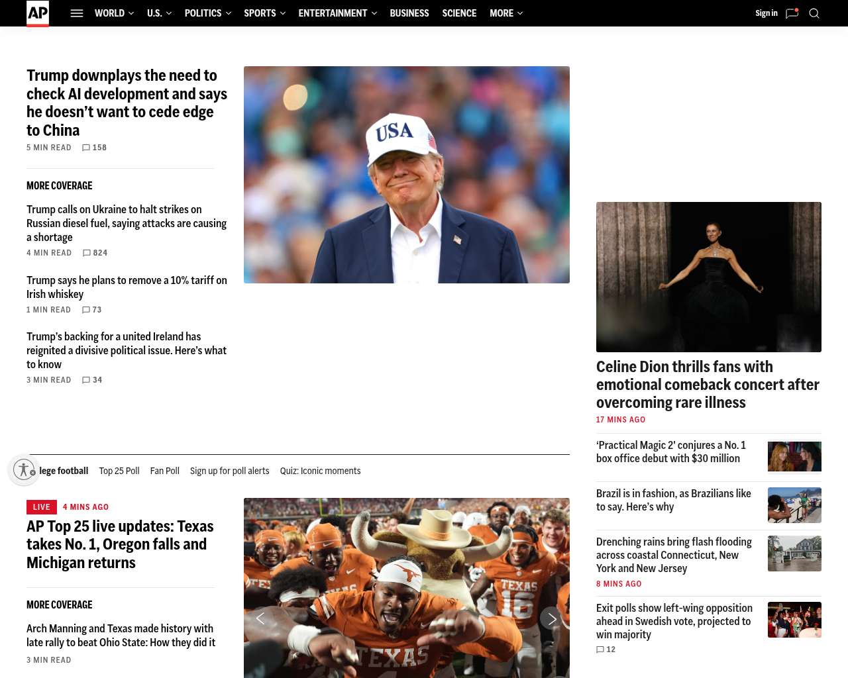Open the hamburger menu icon
848x678 pixels.
coord(77,13)
